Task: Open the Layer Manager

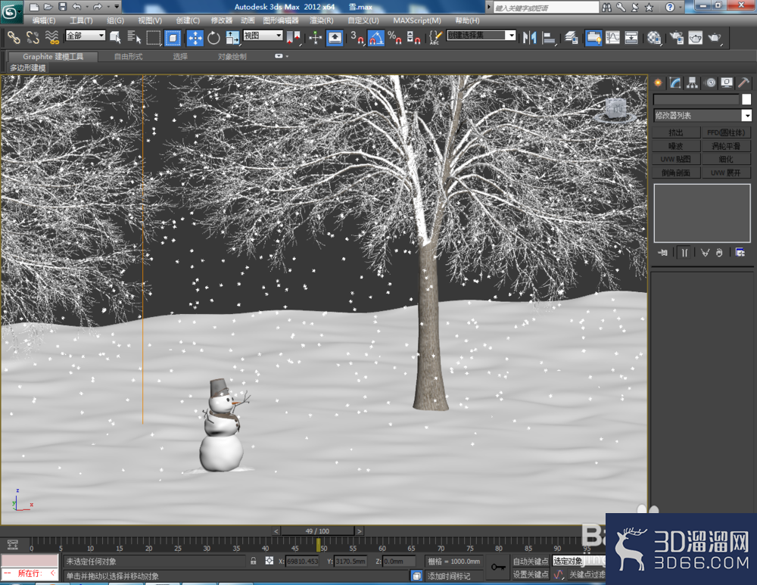Action: pyautogui.click(x=572, y=38)
